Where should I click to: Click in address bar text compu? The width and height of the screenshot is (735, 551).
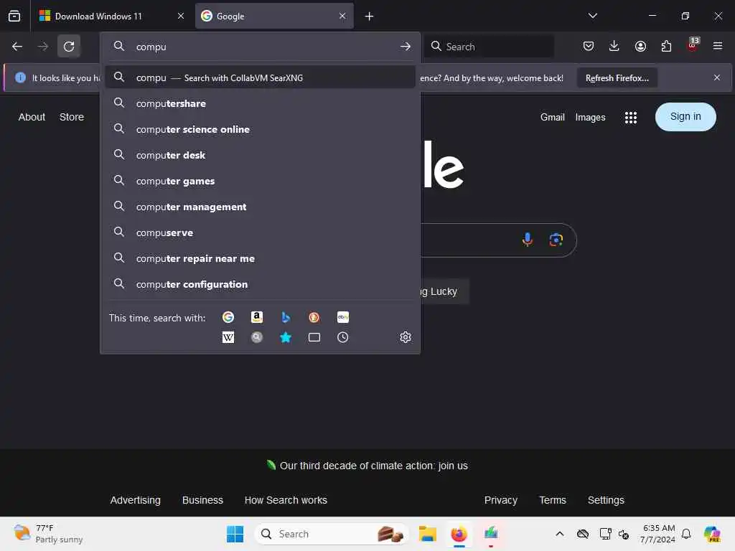151,47
